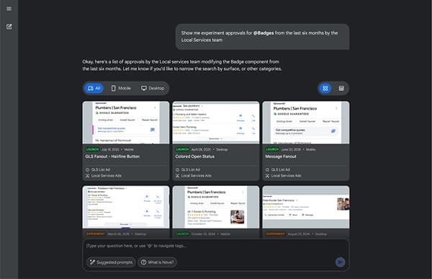The height and width of the screenshot is (279, 432).
Task: Click GLS List Ad on Colored Open Status card
Action: (x=191, y=169)
